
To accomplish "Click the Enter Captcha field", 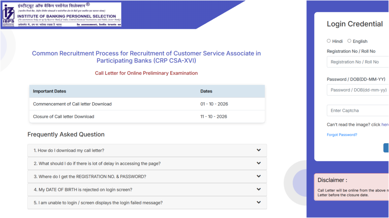I will pos(358,110).
